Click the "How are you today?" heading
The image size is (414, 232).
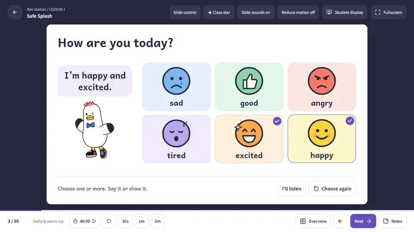pyautogui.click(x=116, y=43)
